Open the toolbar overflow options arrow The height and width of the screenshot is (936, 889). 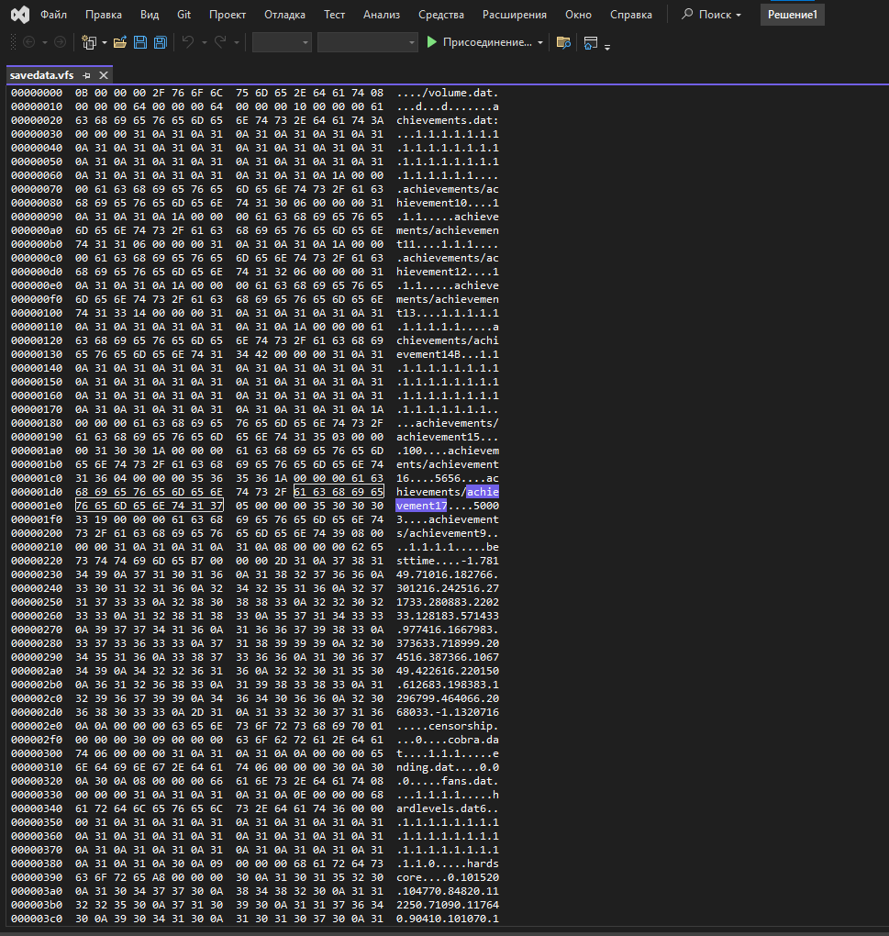(x=607, y=47)
